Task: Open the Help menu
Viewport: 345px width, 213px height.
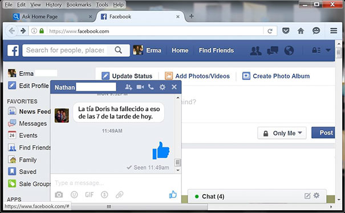Action: 118,5
